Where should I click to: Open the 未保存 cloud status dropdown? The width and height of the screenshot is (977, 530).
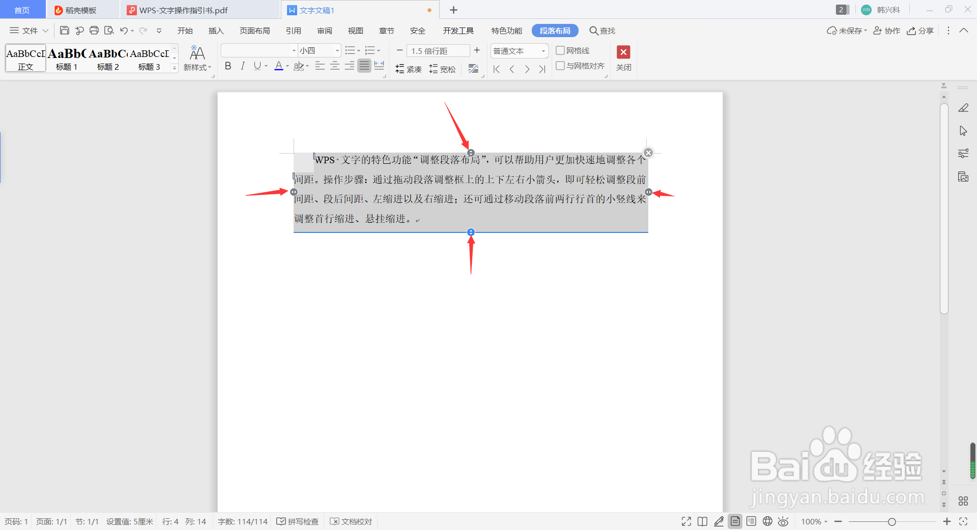847,31
